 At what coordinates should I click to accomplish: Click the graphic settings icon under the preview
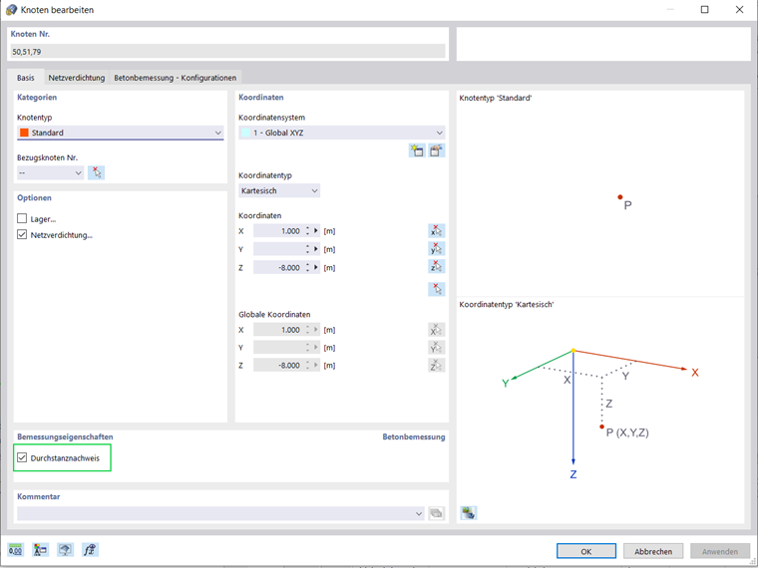click(x=469, y=512)
